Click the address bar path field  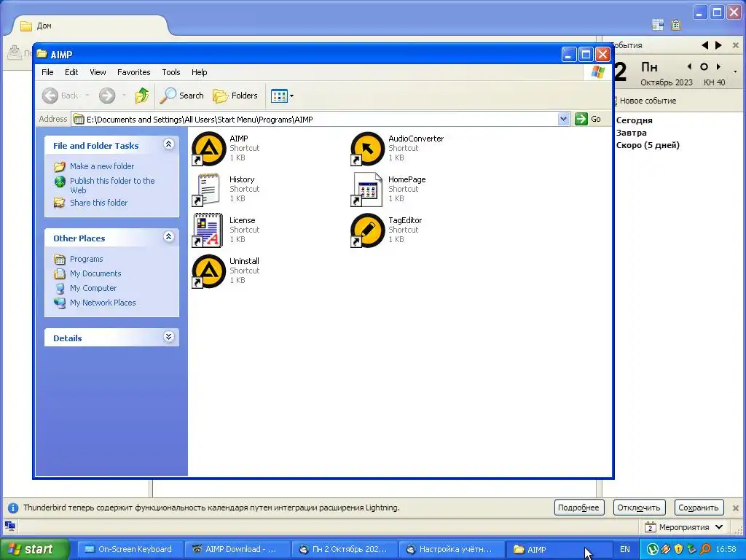click(x=315, y=119)
